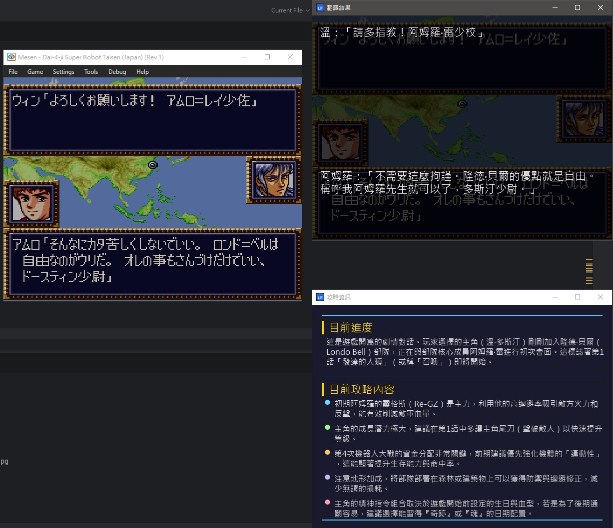Click the silver-haired character portrait in Mesen
The width and height of the screenshot is (613, 528).
point(274,180)
